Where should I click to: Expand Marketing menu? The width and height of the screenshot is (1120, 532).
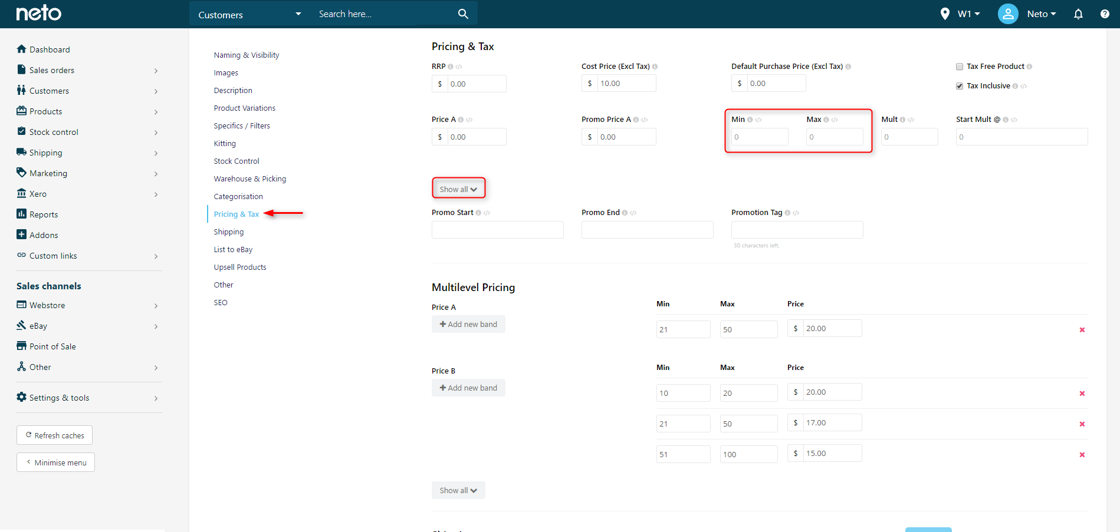click(x=88, y=173)
